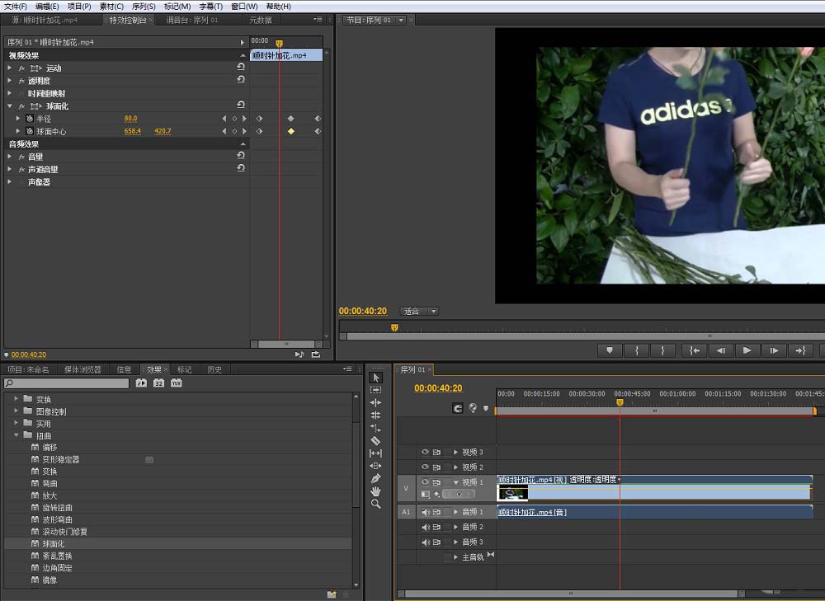The width and height of the screenshot is (825, 601).
Task: Reset the 球面化 effect parameters
Action: 240,106
